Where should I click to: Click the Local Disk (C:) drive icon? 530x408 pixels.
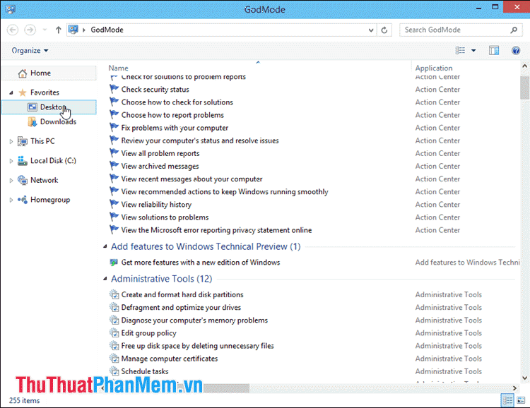[23, 161]
